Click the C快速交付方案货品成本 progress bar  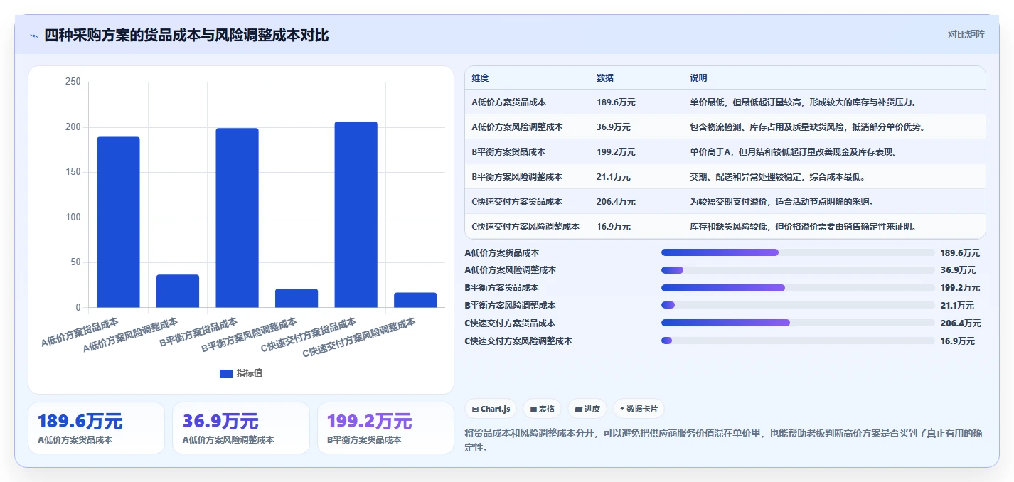(x=798, y=323)
